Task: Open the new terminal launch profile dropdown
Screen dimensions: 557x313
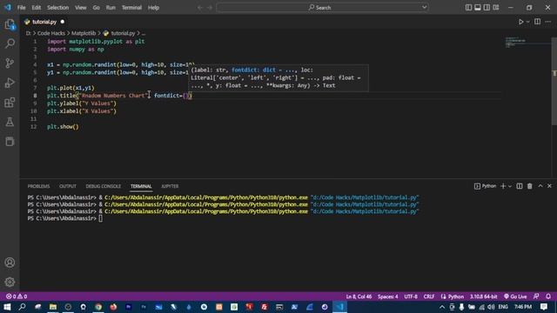Action: click(510, 186)
